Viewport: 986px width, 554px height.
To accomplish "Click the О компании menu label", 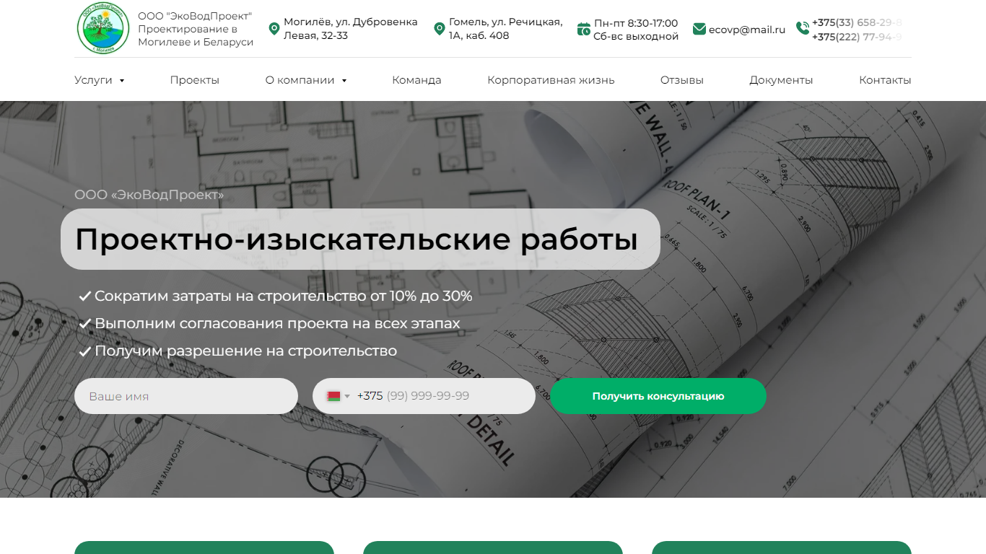I will pyautogui.click(x=300, y=80).
